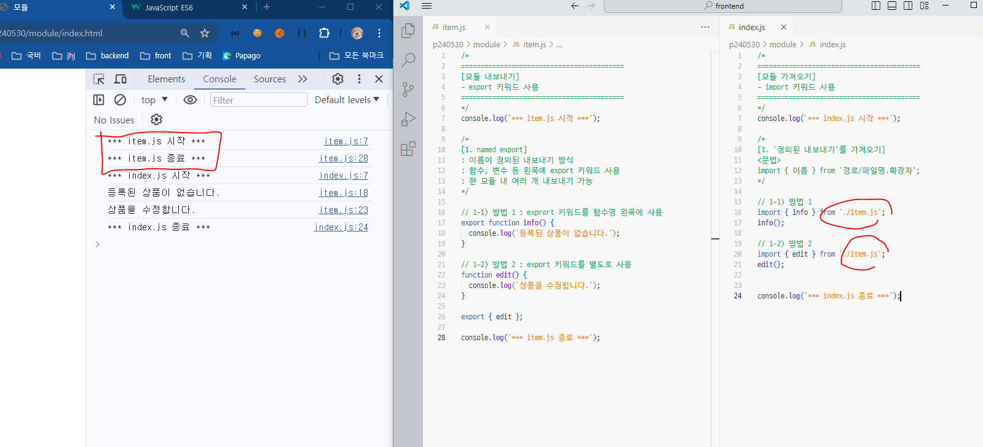Show the console sidebar

[98, 100]
